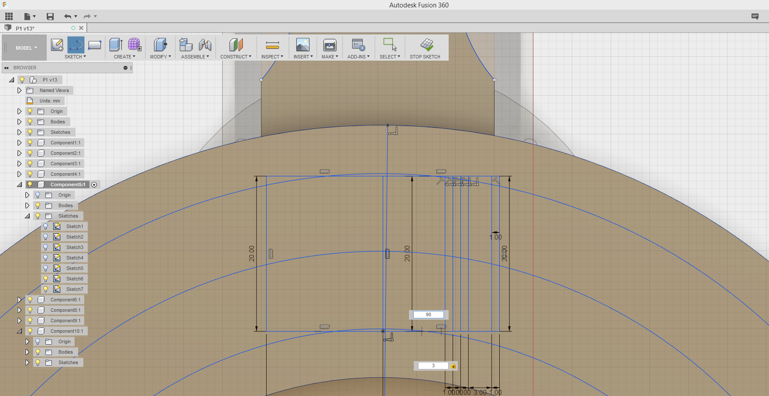This screenshot has height=396, width=769.
Task: Expand the Component3:1 node
Action: point(19,164)
